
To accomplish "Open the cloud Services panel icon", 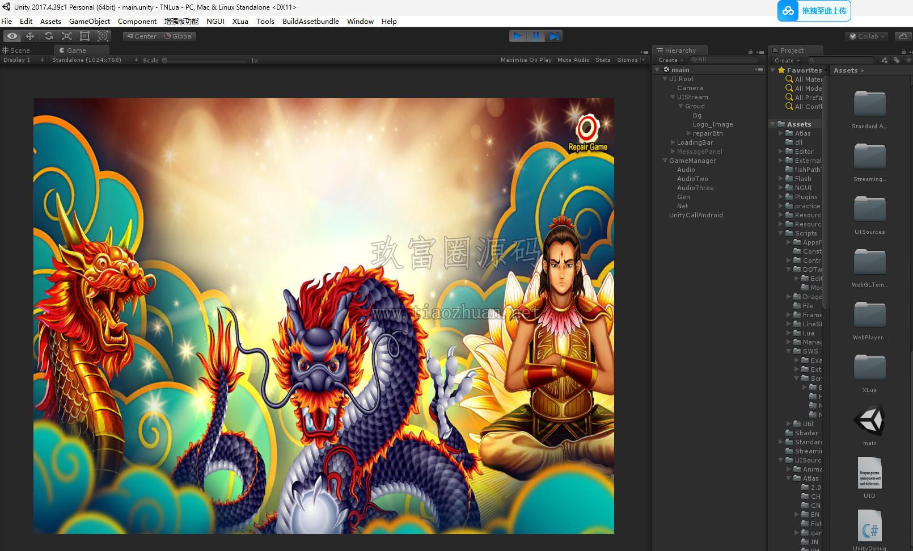I will click(x=903, y=36).
